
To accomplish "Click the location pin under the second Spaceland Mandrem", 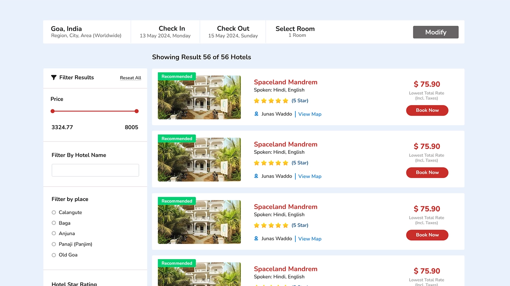I will click(x=256, y=176).
